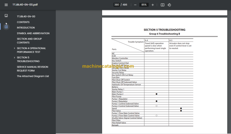Open TTJBL40-EN-00 outline entry

coord(26,17)
